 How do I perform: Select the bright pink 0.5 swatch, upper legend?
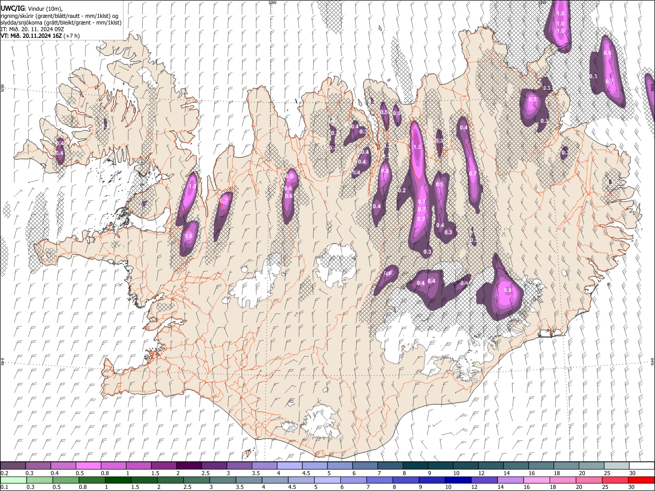88,465
